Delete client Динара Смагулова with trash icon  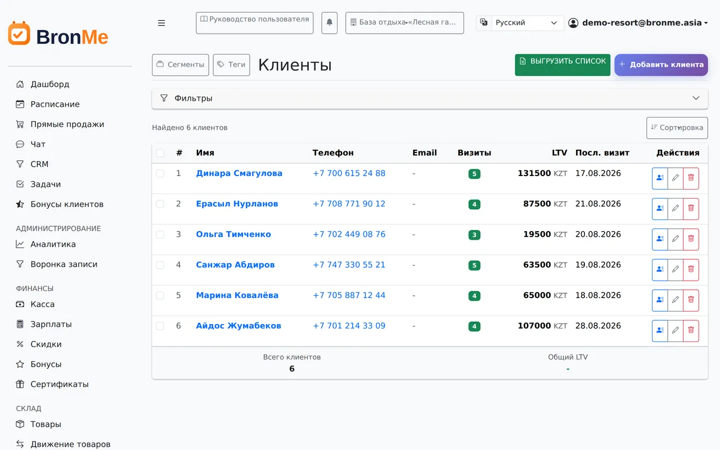[691, 178]
